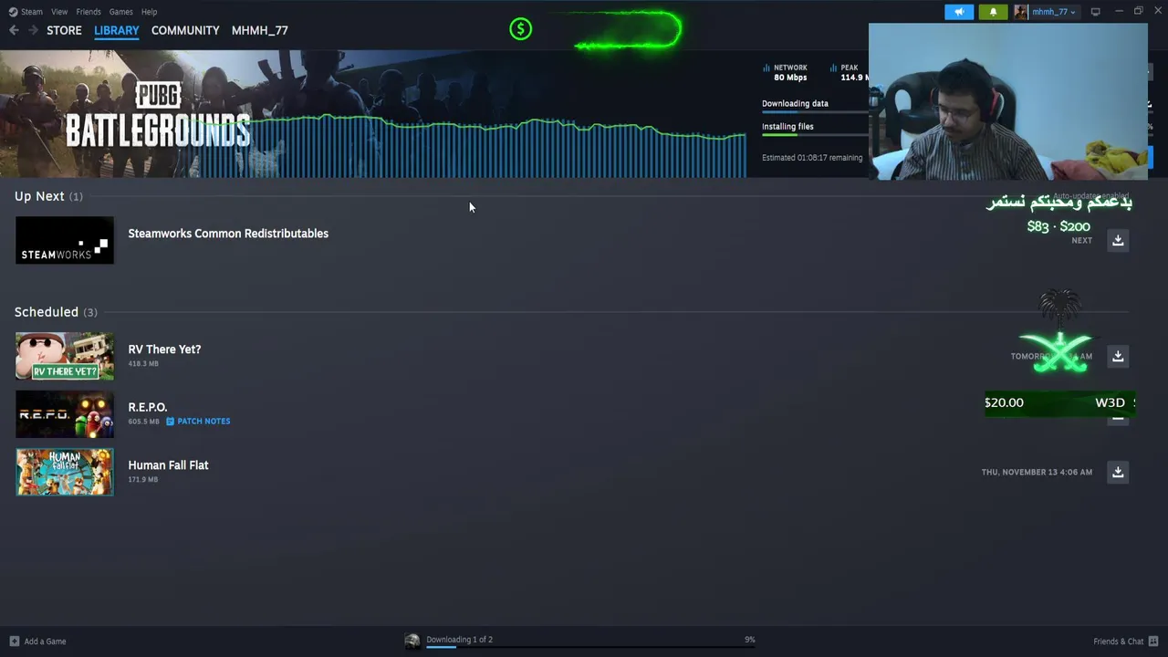This screenshot has height=657, width=1168.
Task: Switch to the STORE tab
Action: click(x=64, y=30)
